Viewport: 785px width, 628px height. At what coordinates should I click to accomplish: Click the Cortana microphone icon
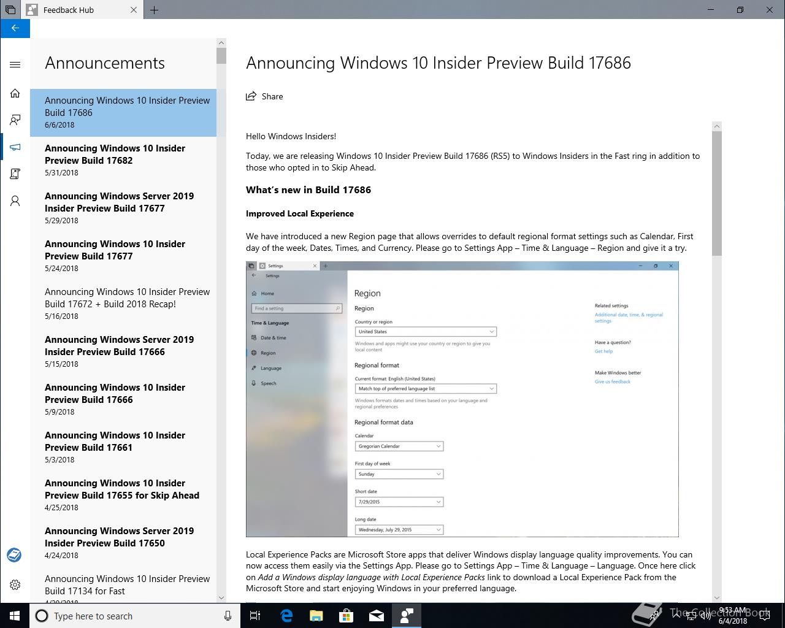228,616
